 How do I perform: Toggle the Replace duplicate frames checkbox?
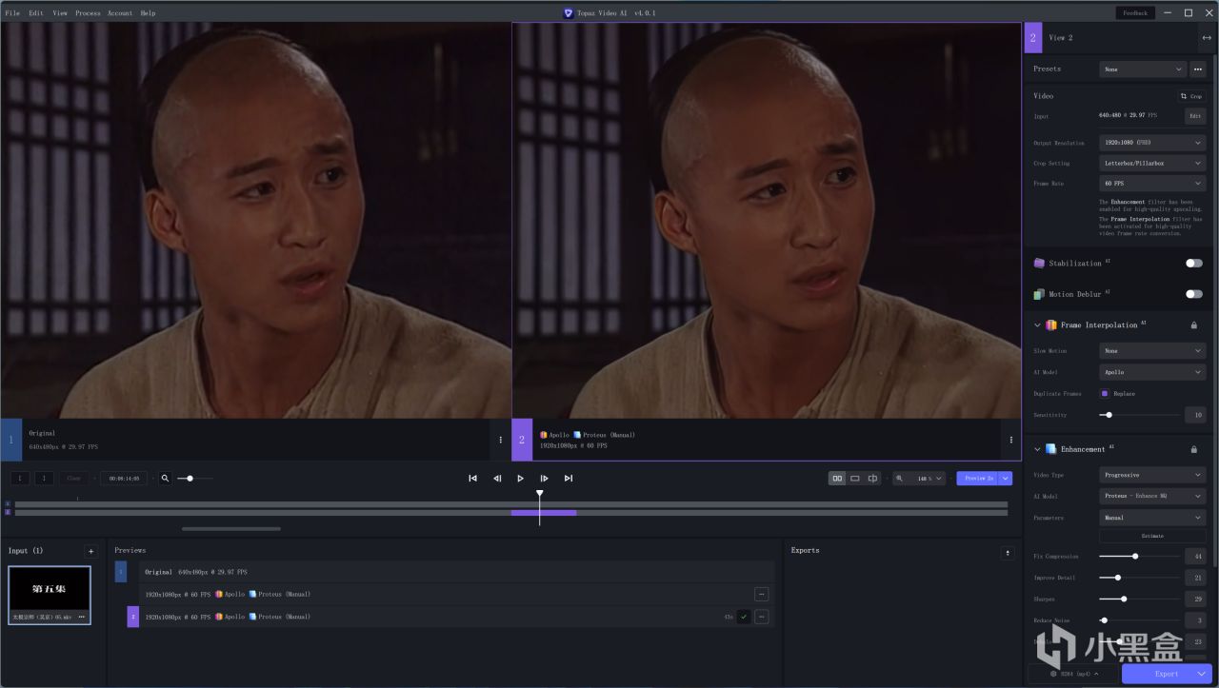pos(1105,393)
